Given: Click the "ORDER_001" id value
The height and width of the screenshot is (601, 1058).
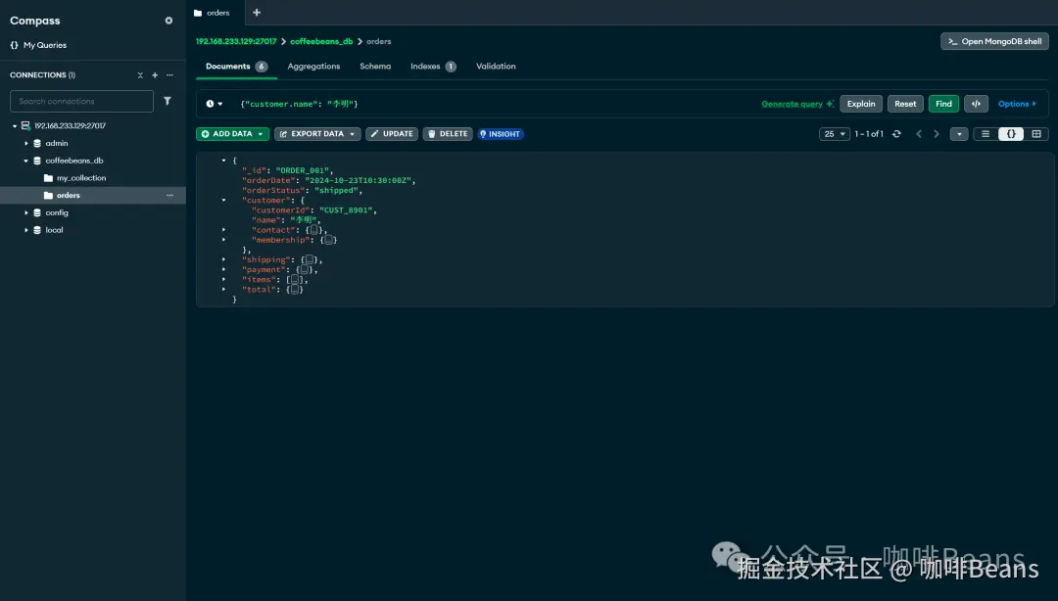Looking at the screenshot, I should [302, 170].
